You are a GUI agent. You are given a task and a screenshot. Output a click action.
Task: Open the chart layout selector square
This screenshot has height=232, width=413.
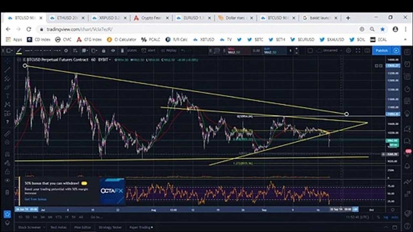click(x=310, y=51)
